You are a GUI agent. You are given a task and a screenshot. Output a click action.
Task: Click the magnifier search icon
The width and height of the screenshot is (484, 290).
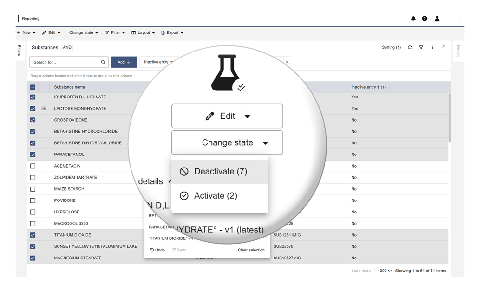click(x=103, y=62)
